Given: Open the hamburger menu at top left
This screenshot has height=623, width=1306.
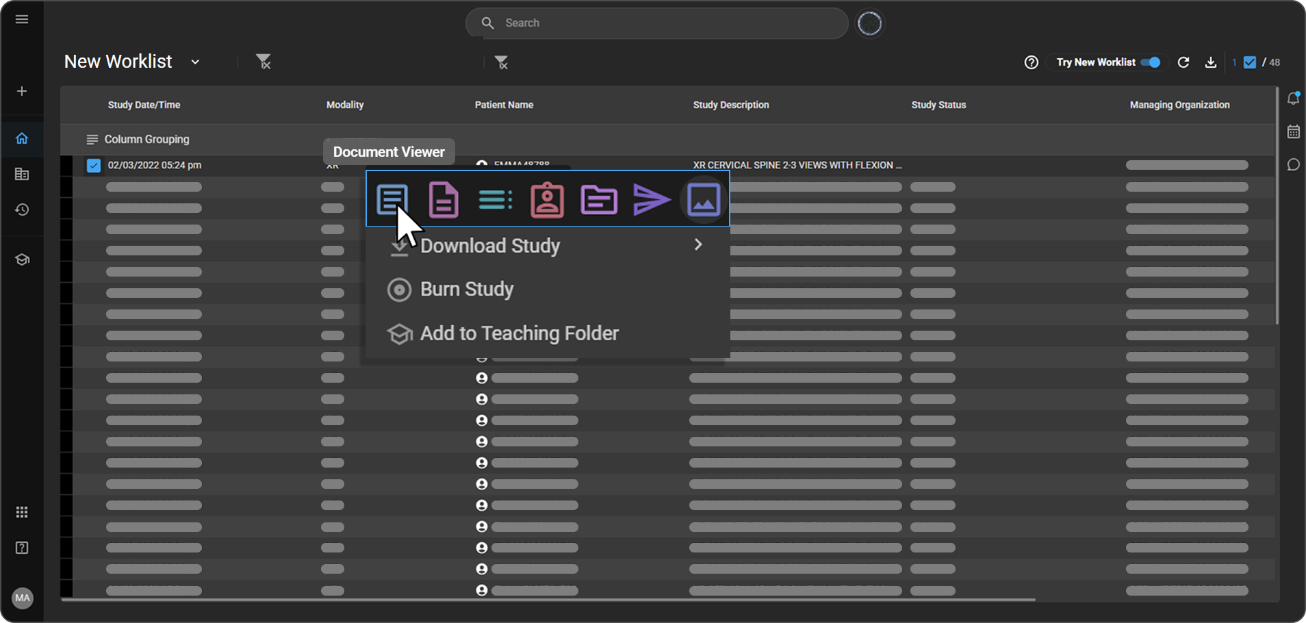Looking at the screenshot, I should pos(22,19).
